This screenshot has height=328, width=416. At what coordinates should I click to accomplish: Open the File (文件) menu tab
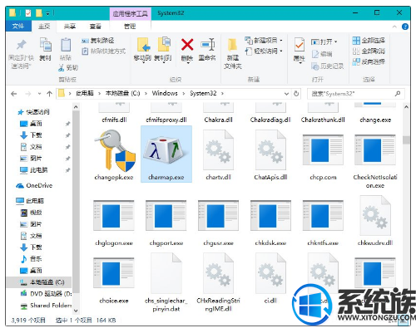[x=18, y=27]
